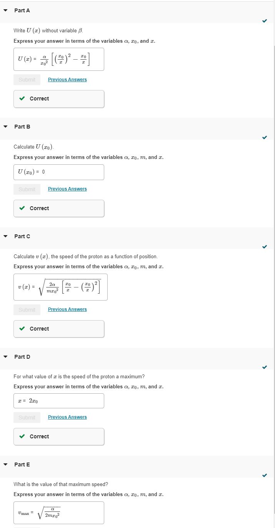Click the green checkmark beside Part D header
The height and width of the screenshot is (528, 275).
click(264, 367)
